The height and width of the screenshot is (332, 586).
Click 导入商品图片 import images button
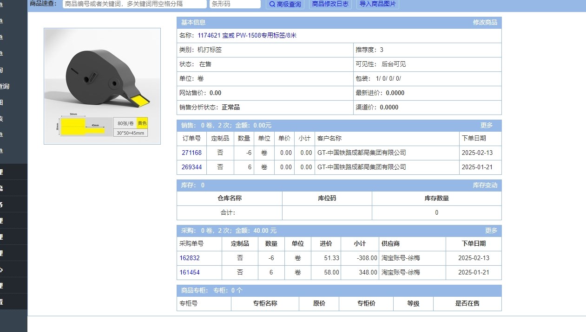(378, 4)
